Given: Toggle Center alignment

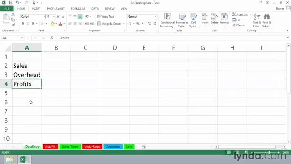Looking at the screenshot, I should pos(75,23).
